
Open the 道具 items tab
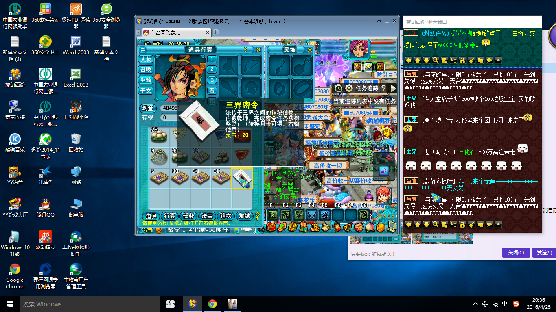click(x=151, y=216)
